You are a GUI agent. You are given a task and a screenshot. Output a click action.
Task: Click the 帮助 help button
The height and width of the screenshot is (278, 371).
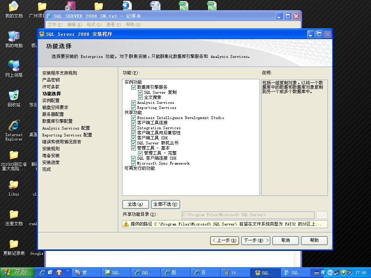pos(314,240)
